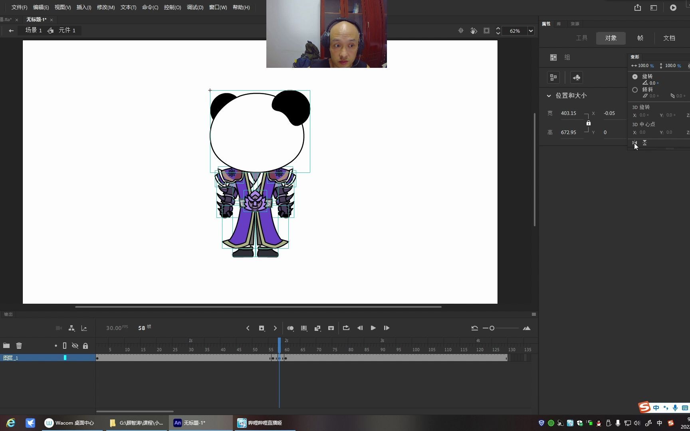The height and width of the screenshot is (431, 690).
Task: Step forward one frame in timeline
Action: (387, 328)
